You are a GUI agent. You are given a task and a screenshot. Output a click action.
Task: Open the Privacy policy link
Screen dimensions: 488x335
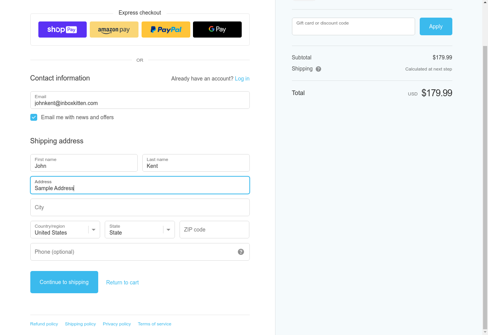[x=117, y=324]
